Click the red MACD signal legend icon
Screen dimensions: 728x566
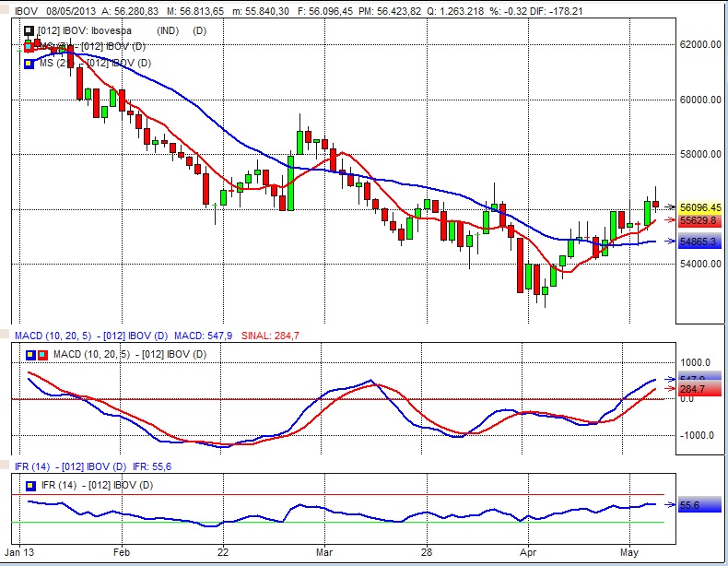click(41, 354)
